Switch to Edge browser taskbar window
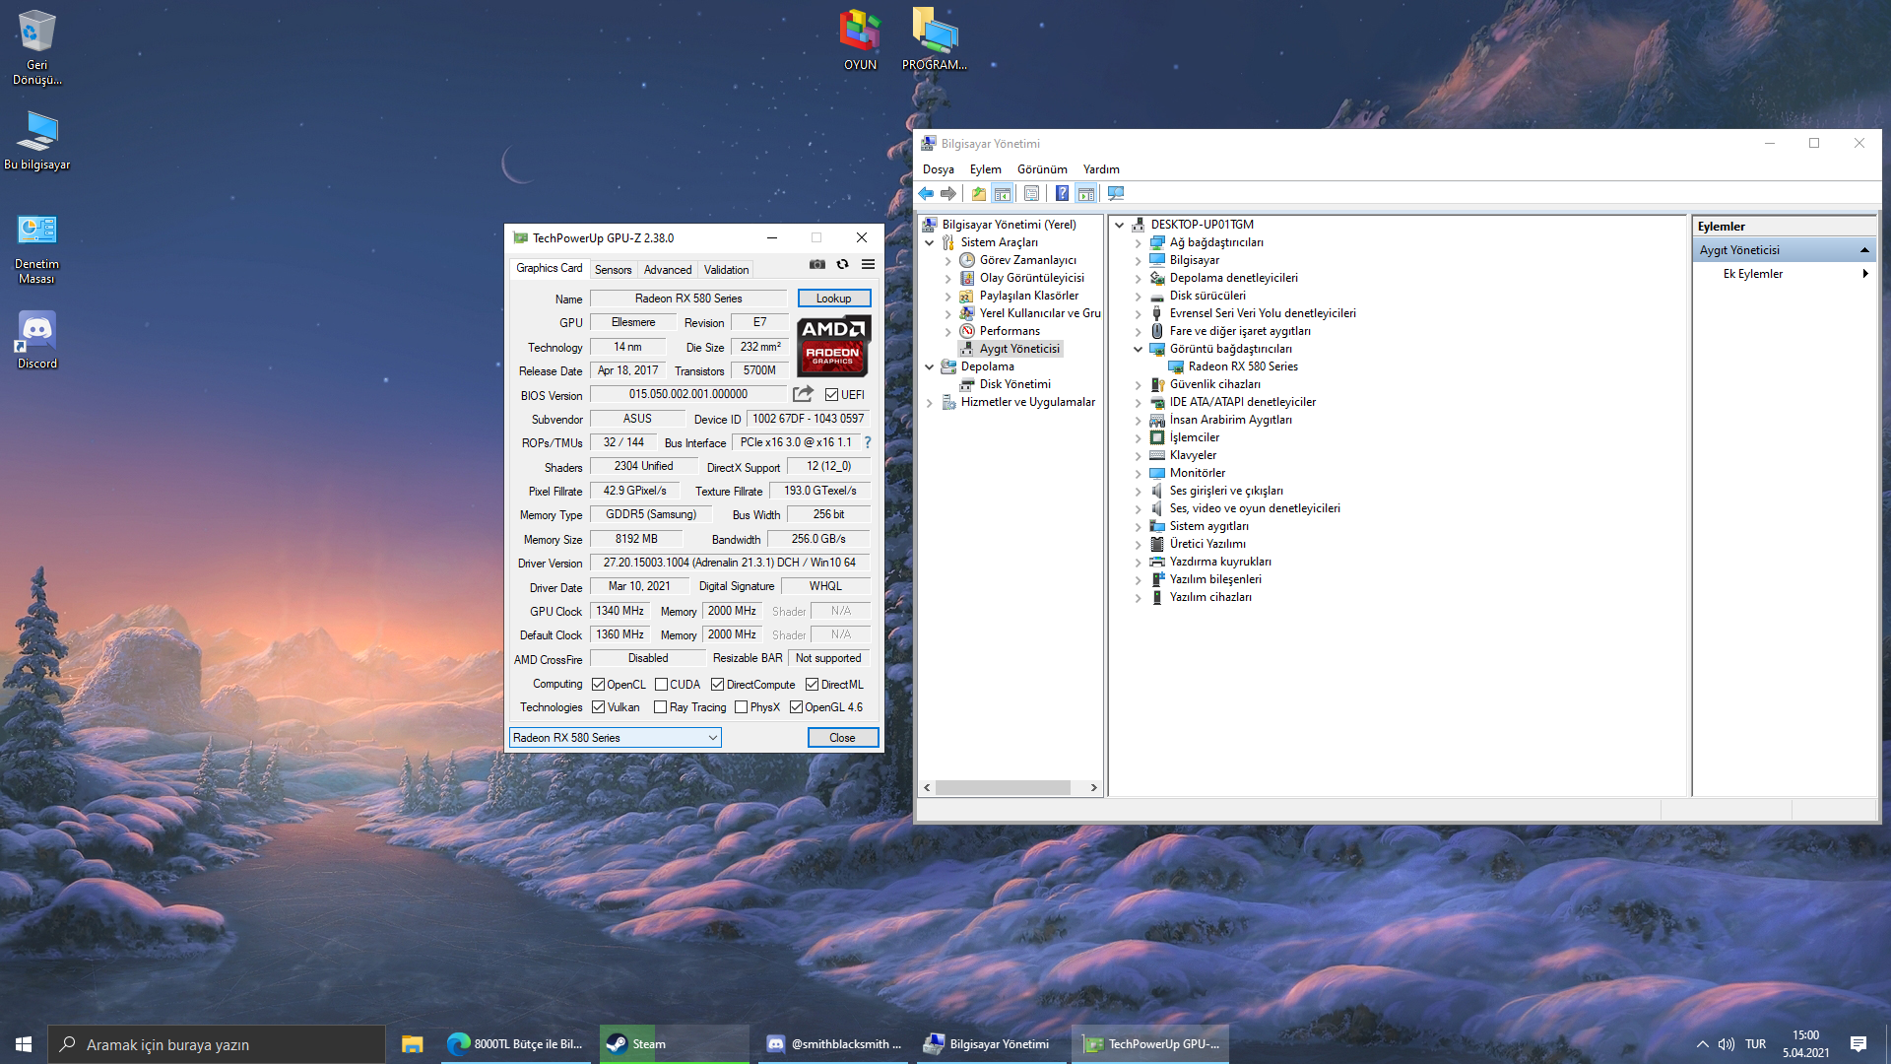This screenshot has width=1891, height=1064. 515,1044
